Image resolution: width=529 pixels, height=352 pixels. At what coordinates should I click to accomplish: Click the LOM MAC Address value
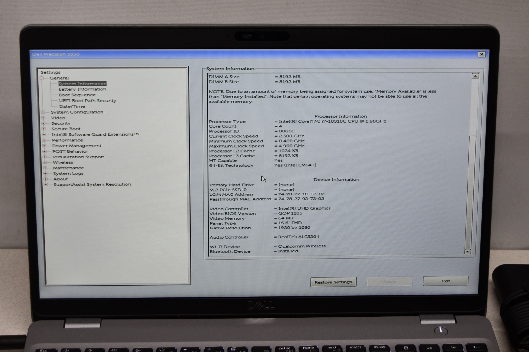[x=301, y=194]
